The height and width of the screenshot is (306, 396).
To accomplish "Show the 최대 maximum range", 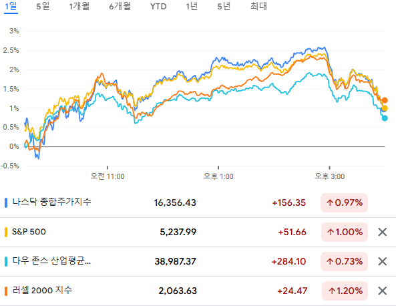I will 258,6.
